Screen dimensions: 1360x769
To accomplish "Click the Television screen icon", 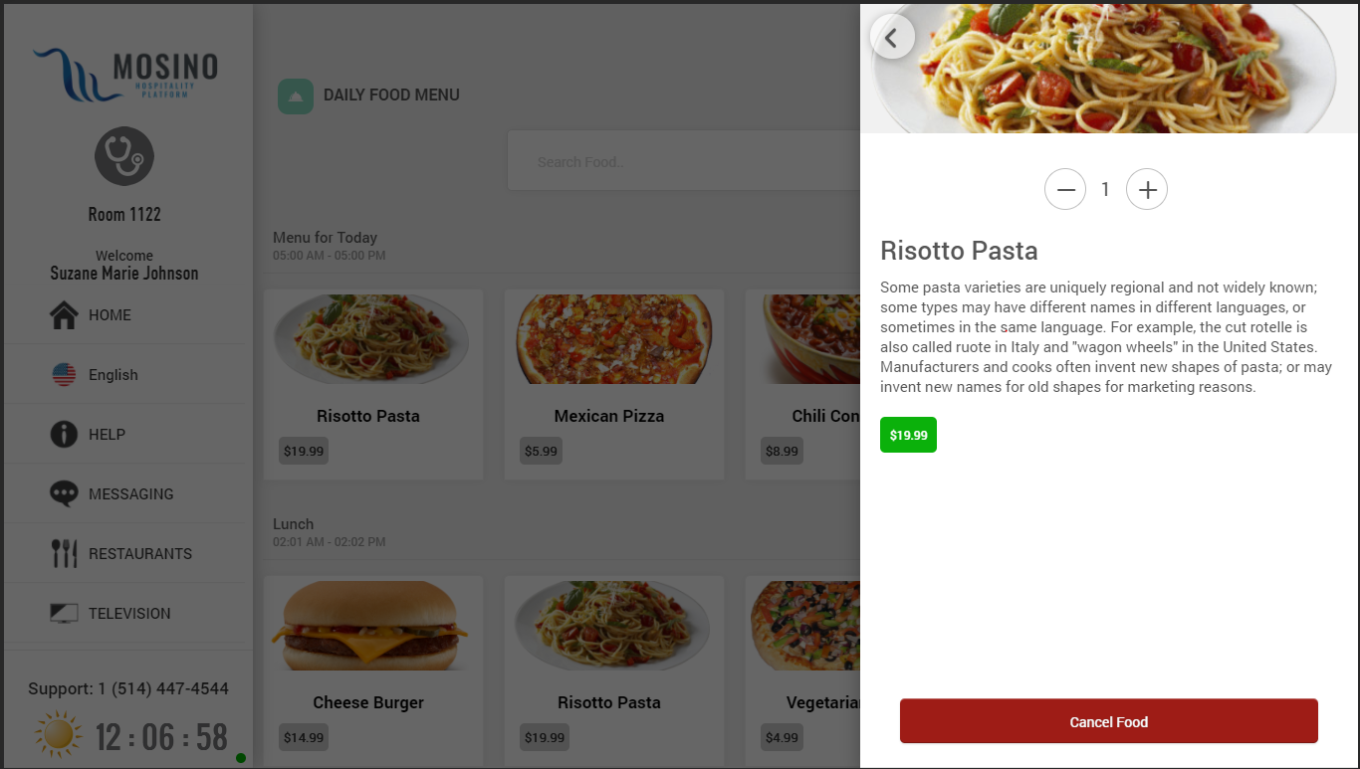I will click(64, 614).
